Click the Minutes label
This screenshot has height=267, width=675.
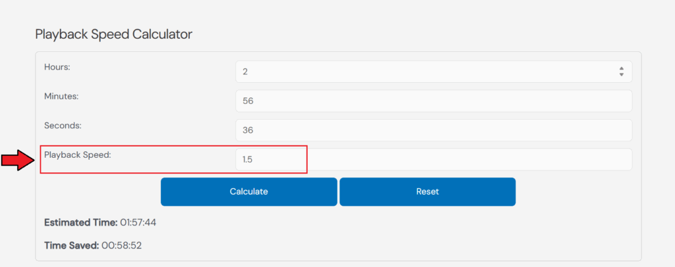[61, 96]
